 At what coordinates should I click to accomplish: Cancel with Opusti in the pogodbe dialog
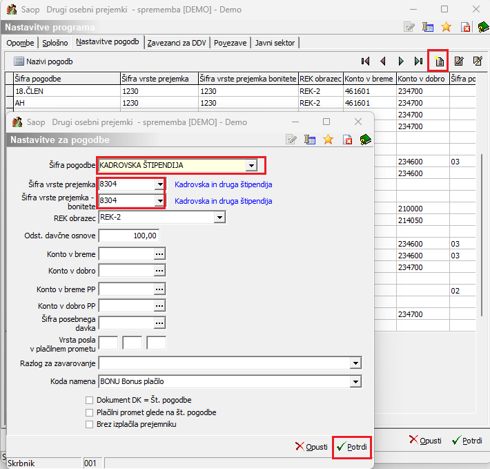click(311, 447)
